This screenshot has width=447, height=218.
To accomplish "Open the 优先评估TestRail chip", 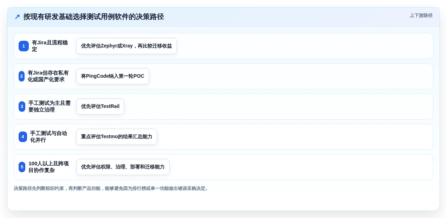I will coord(100,107).
